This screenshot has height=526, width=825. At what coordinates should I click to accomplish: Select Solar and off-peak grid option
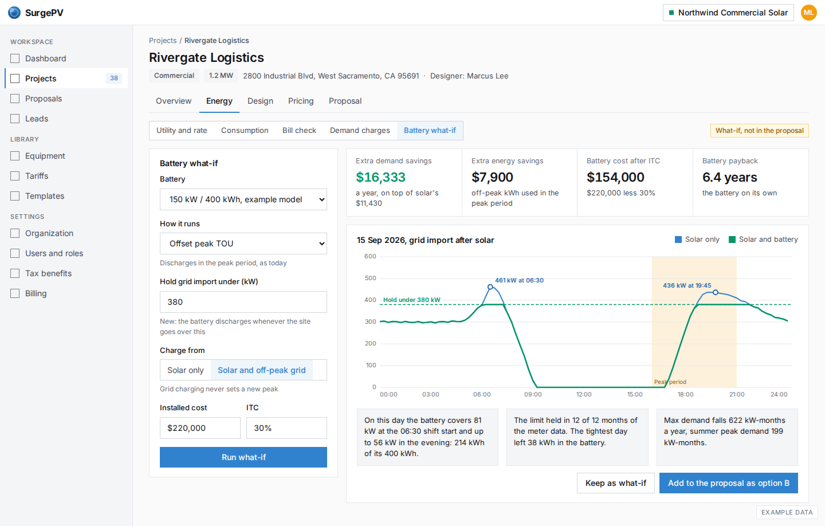262,370
